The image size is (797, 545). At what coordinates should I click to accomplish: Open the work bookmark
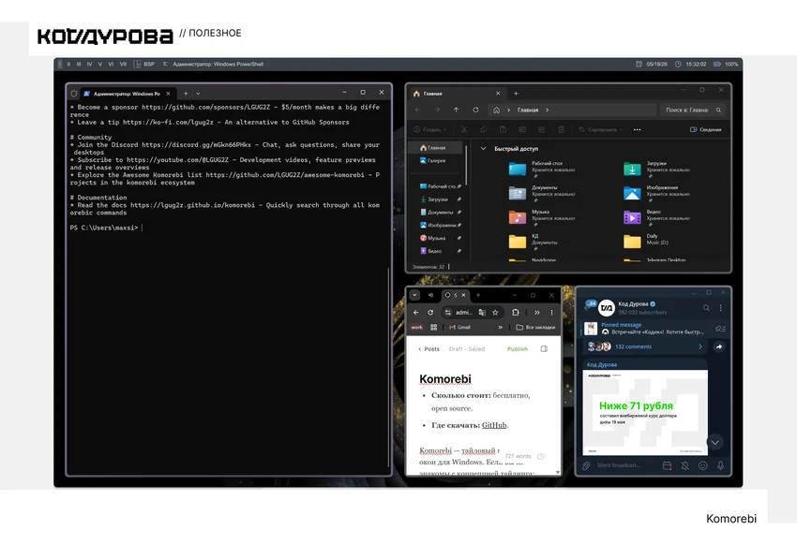tap(417, 328)
